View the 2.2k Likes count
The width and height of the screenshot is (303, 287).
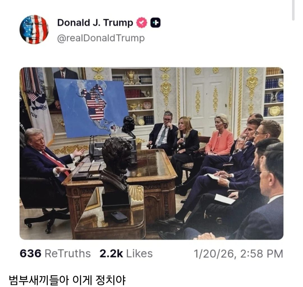(111, 254)
